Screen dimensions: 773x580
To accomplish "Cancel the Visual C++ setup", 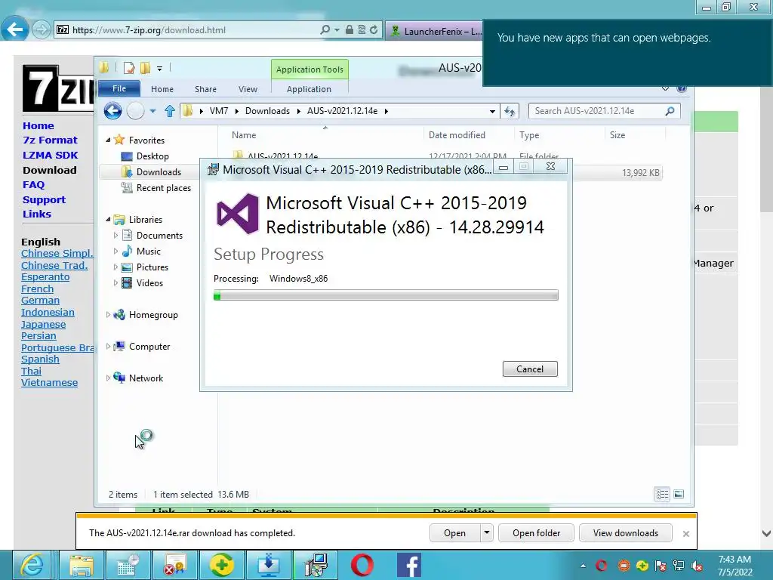I will (530, 369).
